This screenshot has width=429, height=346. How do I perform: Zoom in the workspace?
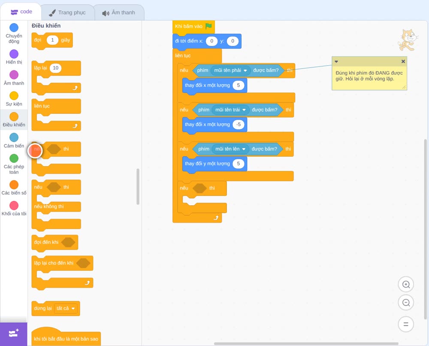tap(406, 285)
